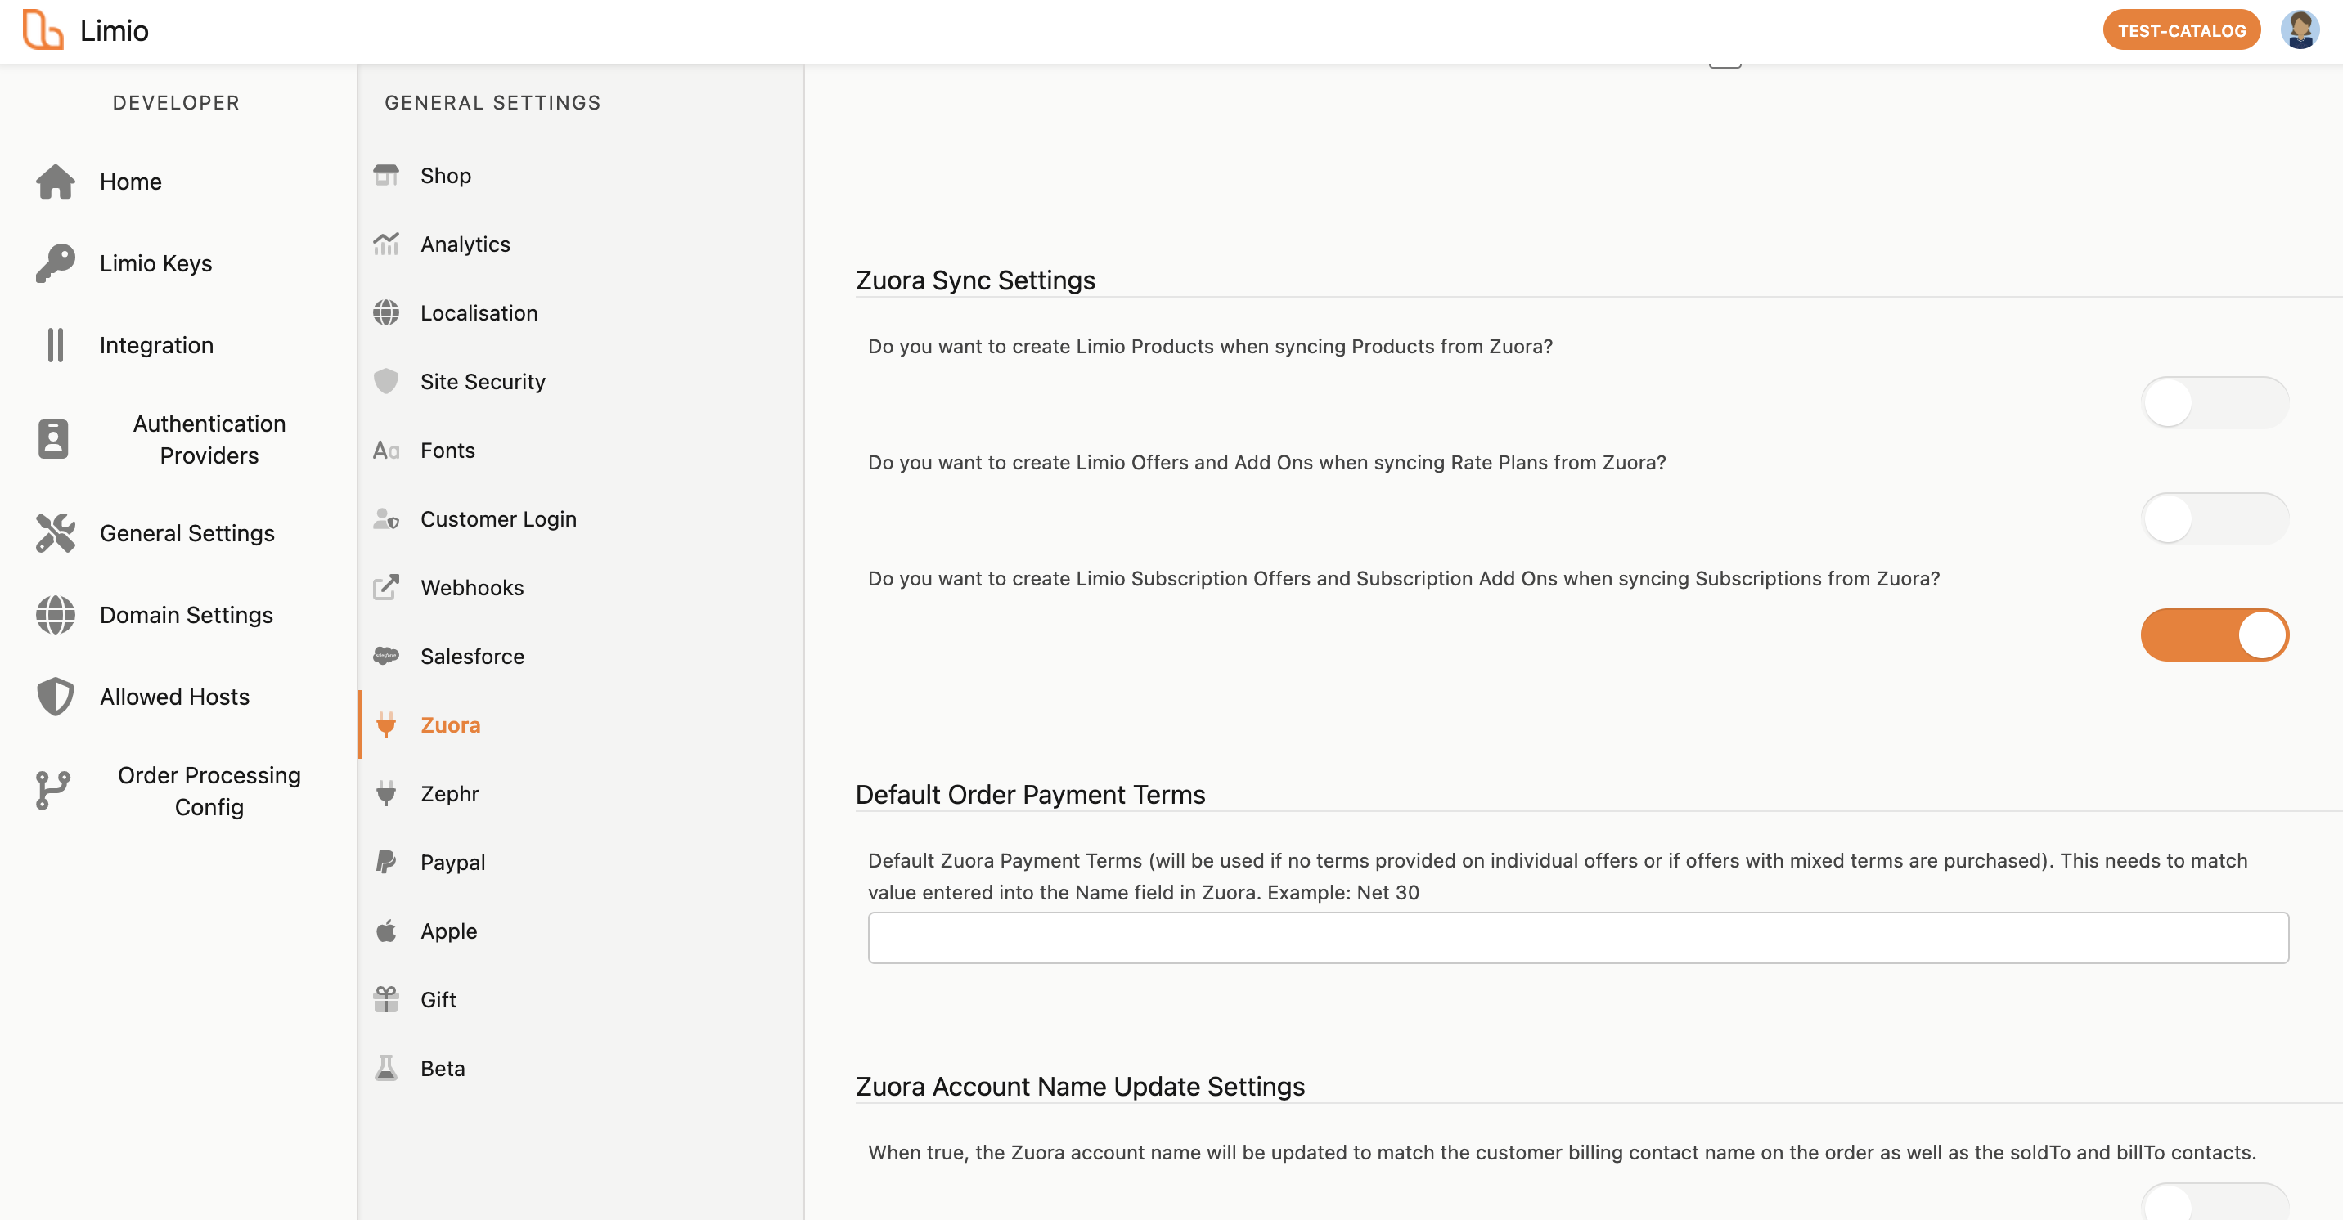2343x1220 pixels.
Task: Click the Zuora Account Name Update Settings heading
Action: pos(1080,1087)
